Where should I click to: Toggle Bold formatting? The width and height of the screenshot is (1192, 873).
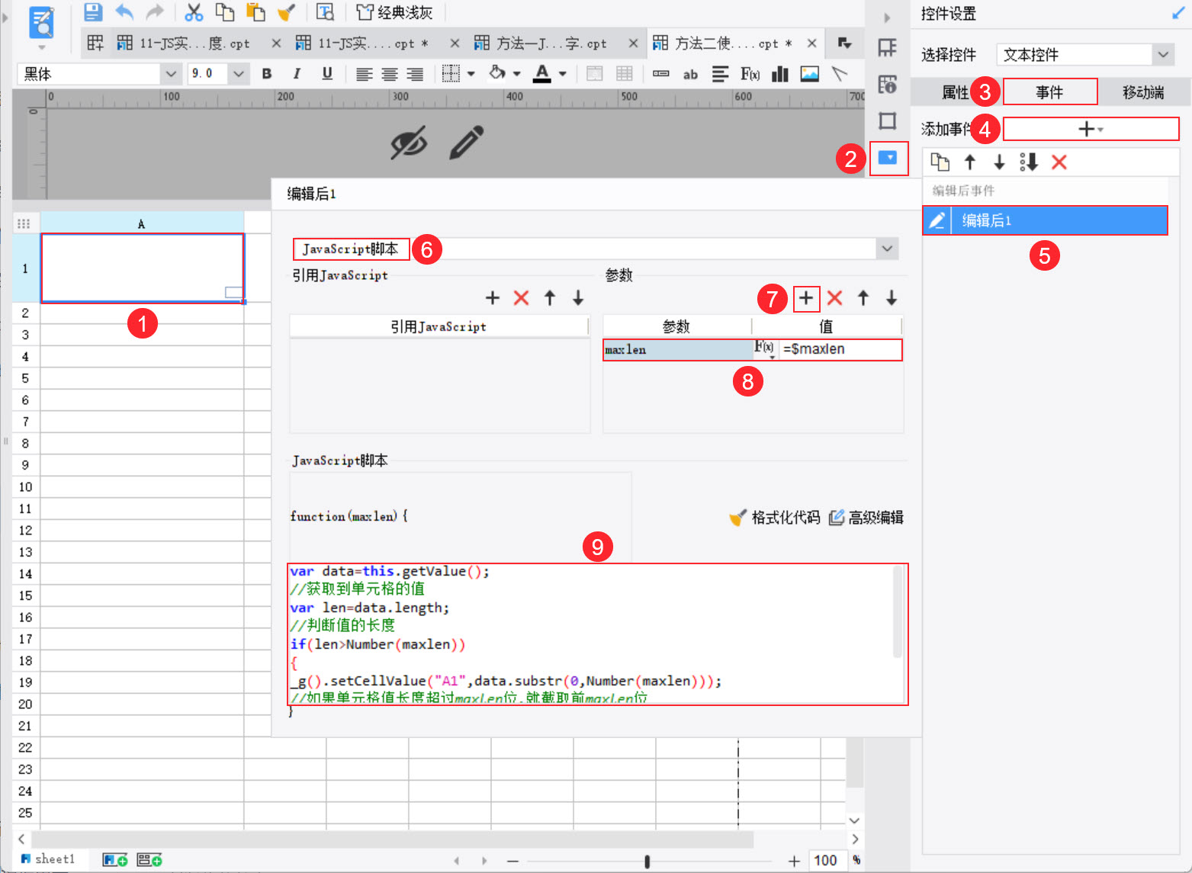coord(267,73)
